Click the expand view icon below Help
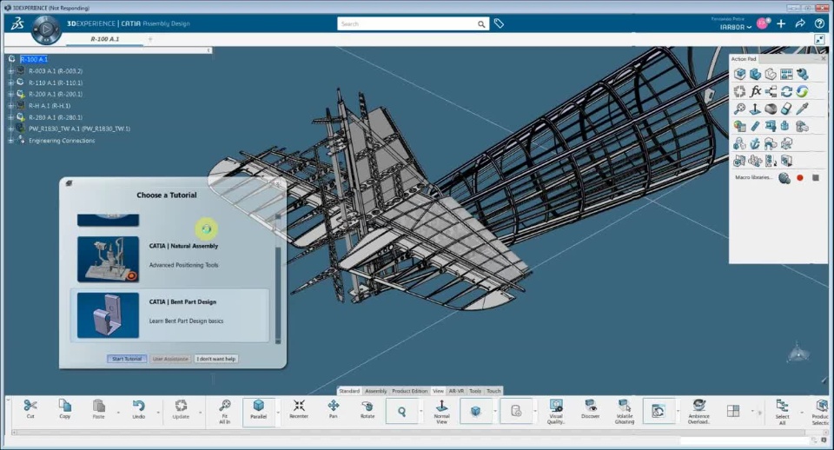Image resolution: width=834 pixels, height=450 pixels. [819, 39]
